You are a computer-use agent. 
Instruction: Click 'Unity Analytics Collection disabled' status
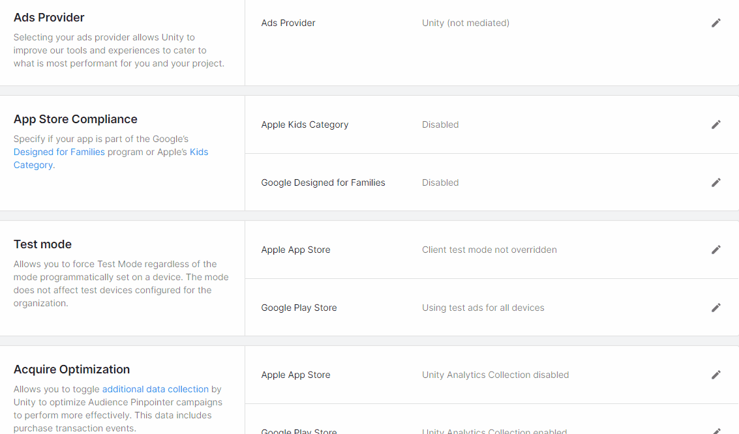(x=495, y=375)
